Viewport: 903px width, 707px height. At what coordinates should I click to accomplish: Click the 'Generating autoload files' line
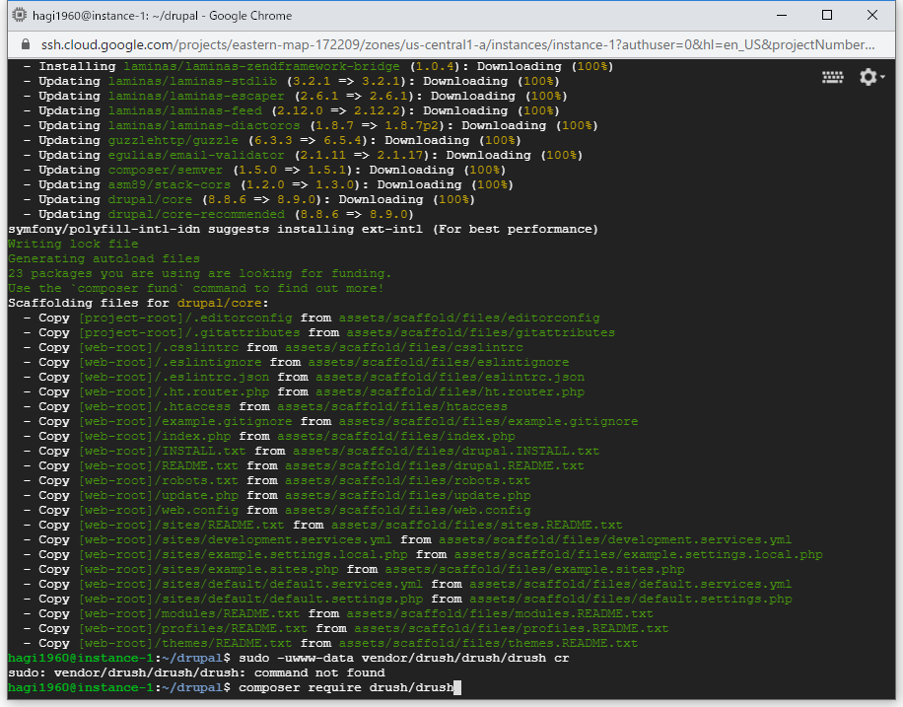[x=104, y=258]
